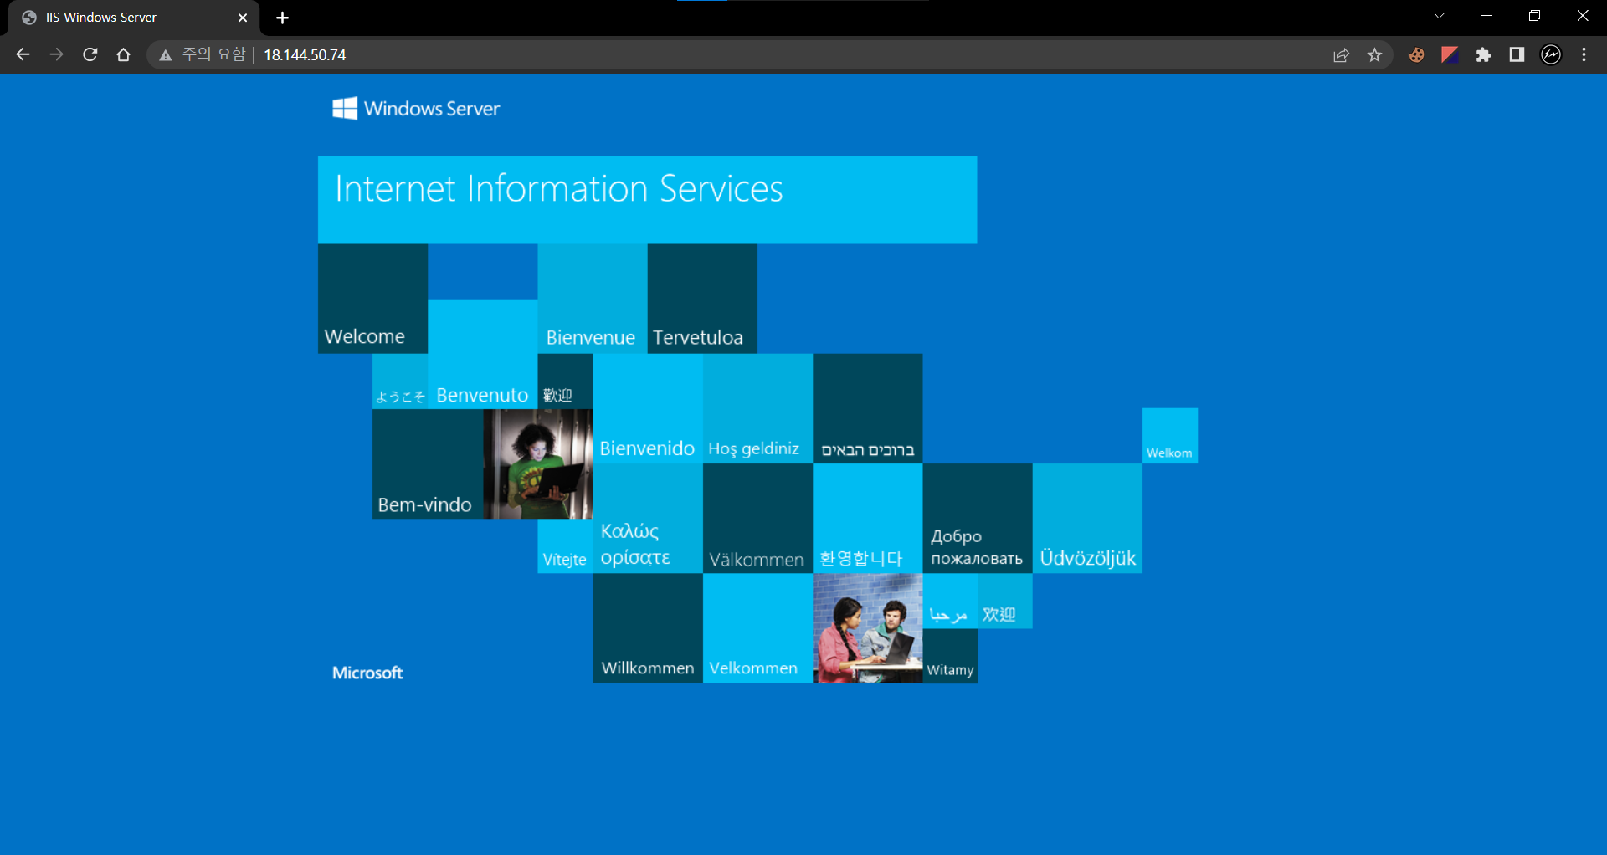This screenshot has width=1607, height=855.
Task: Click the Bem-vindo tile
Action: (428, 464)
